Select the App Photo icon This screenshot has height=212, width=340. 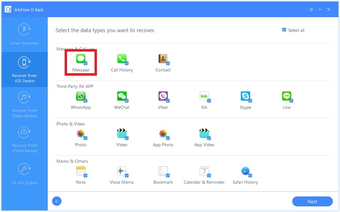click(x=163, y=133)
